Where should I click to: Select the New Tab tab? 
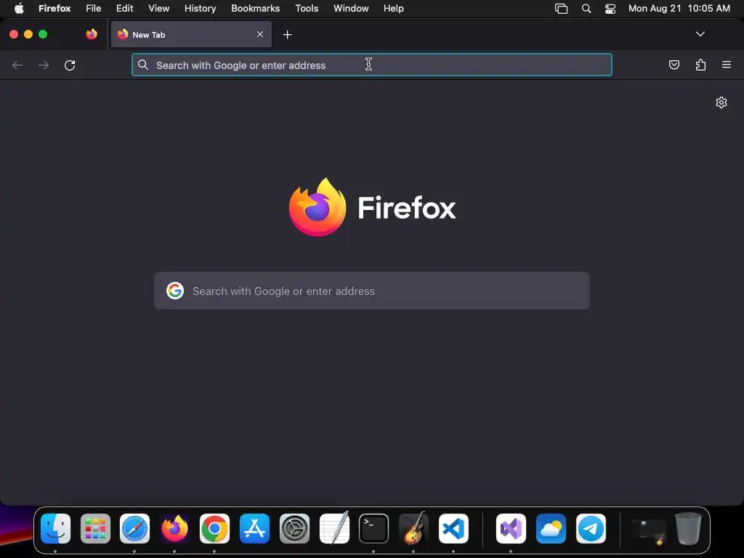point(191,34)
